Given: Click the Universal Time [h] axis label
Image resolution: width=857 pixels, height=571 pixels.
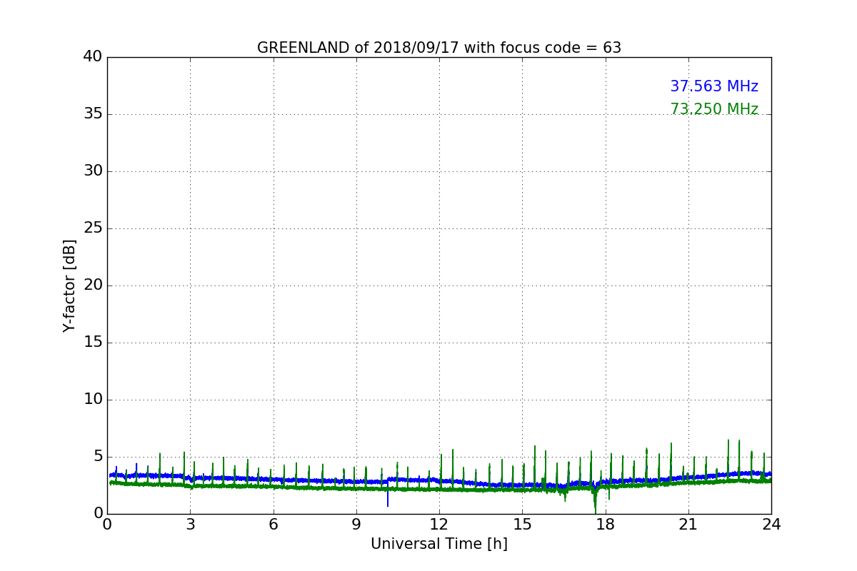Looking at the screenshot, I should [439, 544].
